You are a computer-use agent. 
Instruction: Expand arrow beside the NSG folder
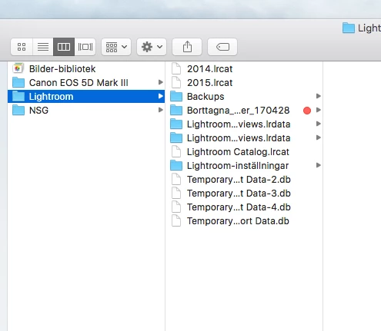click(x=161, y=110)
